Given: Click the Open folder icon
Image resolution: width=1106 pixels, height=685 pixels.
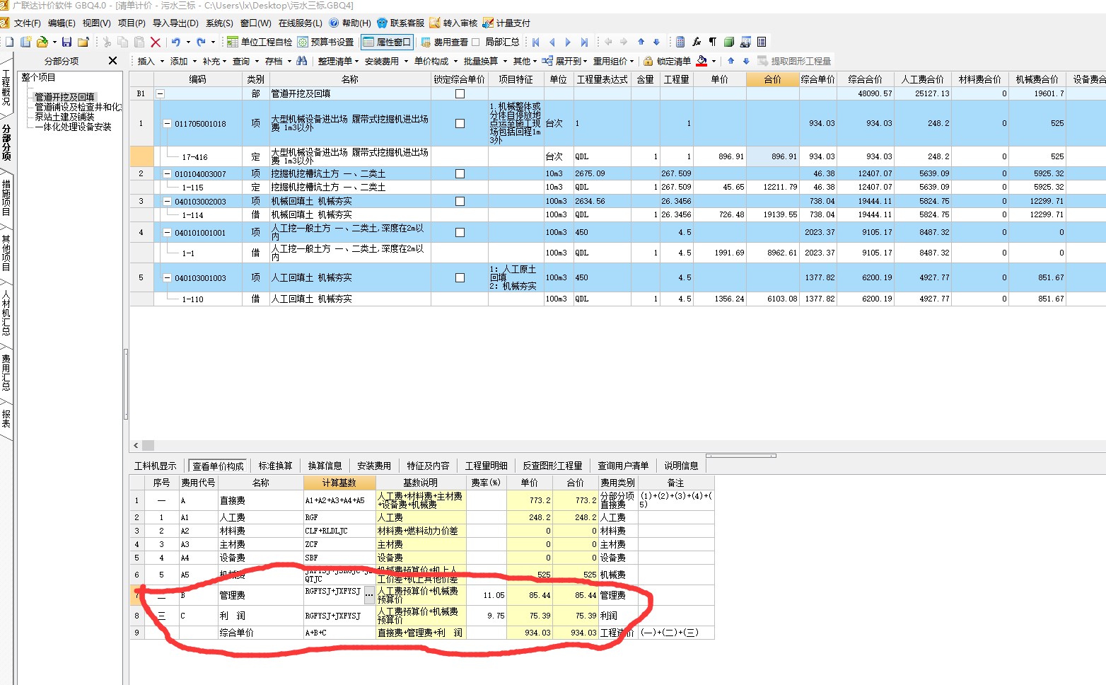Looking at the screenshot, I should 42,42.
